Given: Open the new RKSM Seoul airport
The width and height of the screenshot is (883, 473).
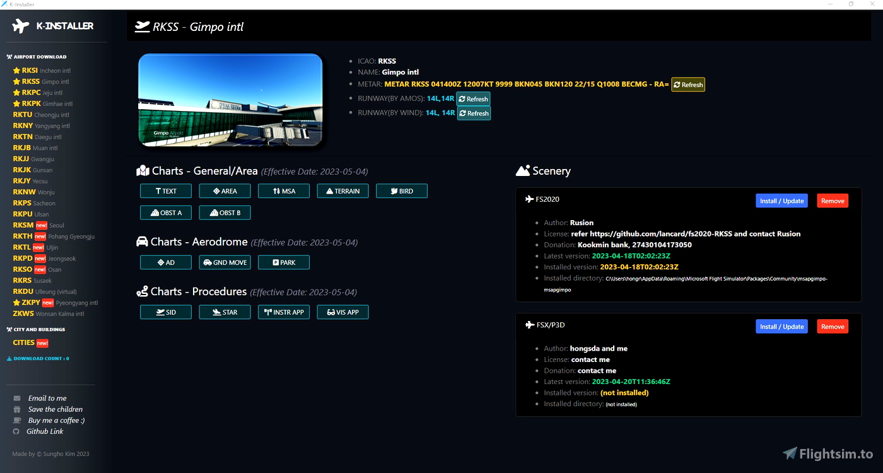Looking at the screenshot, I should click(38, 225).
